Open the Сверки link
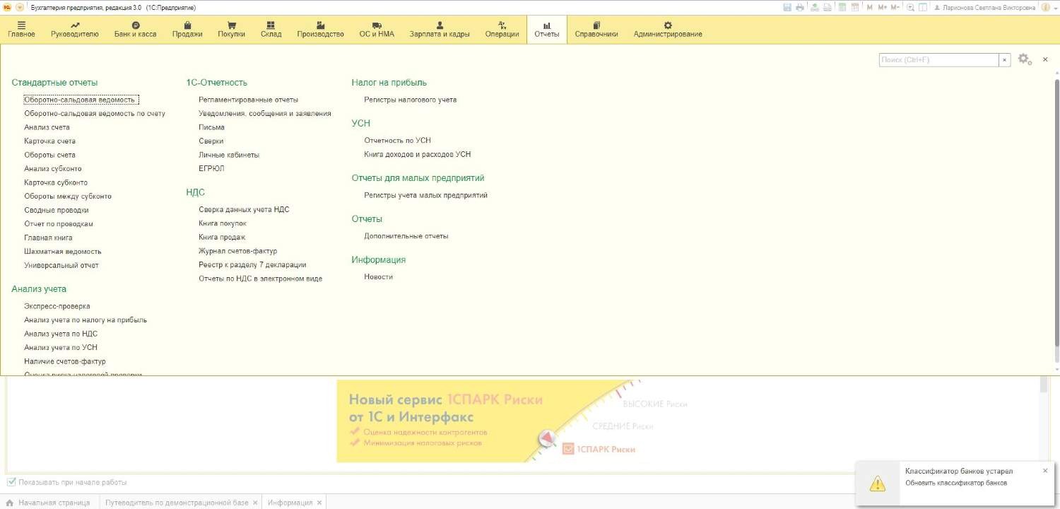The height and width of the screenshot is (509, 1060). click(211, 141)
